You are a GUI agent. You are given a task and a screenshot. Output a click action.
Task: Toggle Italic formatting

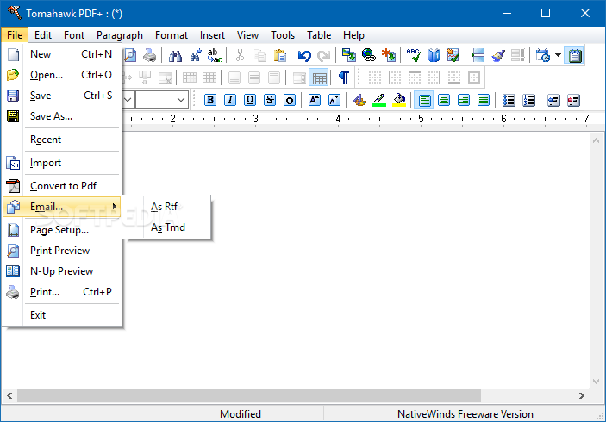[230, 101]
